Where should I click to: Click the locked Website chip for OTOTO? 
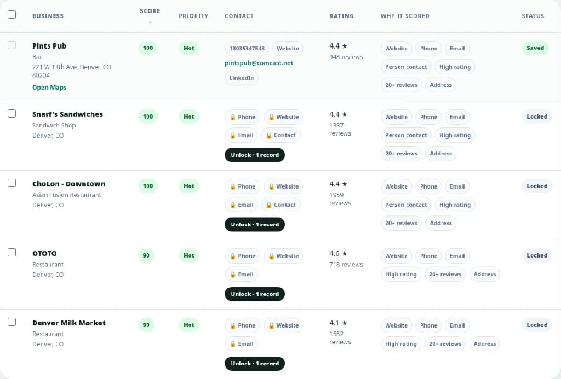pos(283,256)
